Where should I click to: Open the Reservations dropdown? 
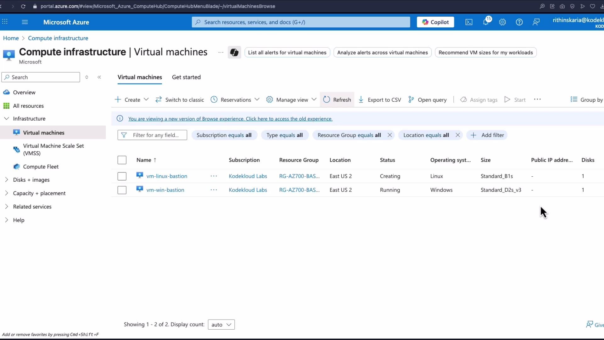(x=235, y=99)
